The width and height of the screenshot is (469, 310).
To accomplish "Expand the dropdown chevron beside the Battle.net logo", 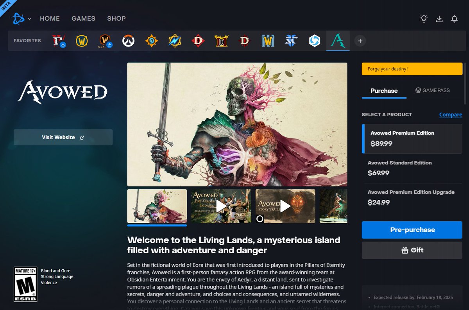I will point(30,19).
